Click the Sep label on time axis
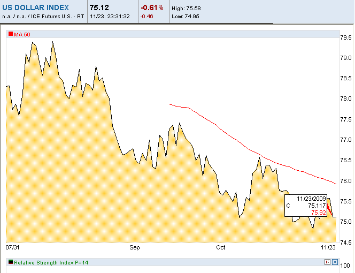The image size is (355, 273). click(x=134, y=248)
